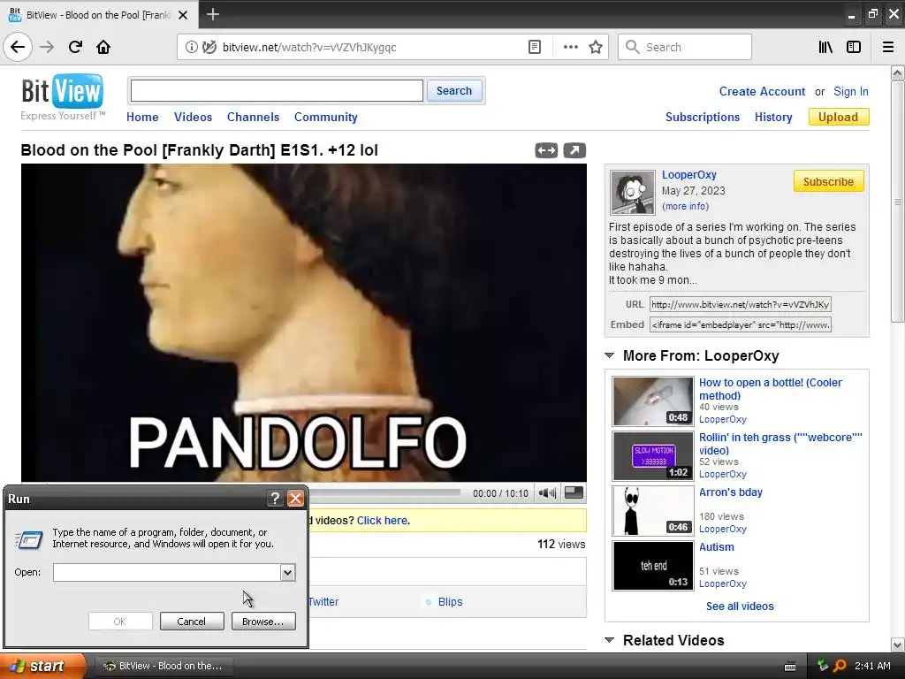
Task: Collapse the Related Videos section
Action: click(609, 640)
